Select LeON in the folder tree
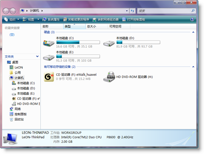204x154 pixels. (x=16, y=67)
